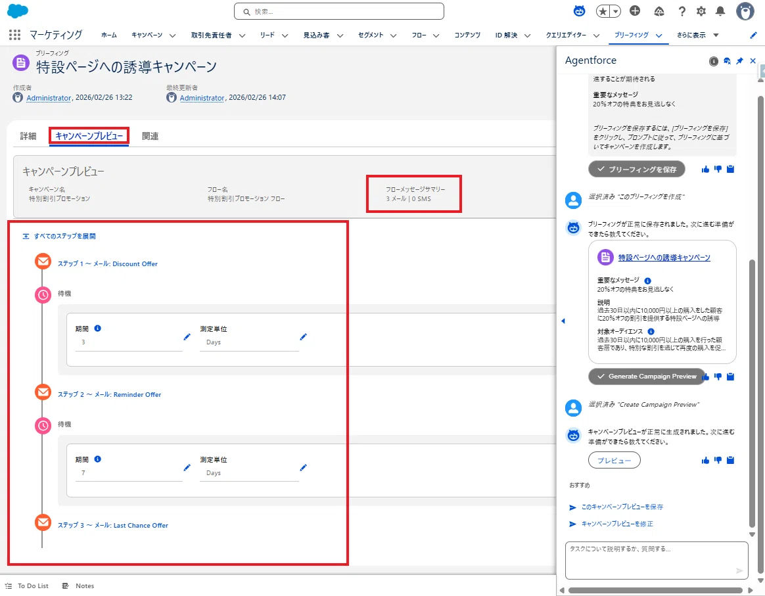The width and height of the screenshot is (765, 596).
Task: Thumbs up the ブリーフィングを保存 response
Action: [x=705, y=170]
